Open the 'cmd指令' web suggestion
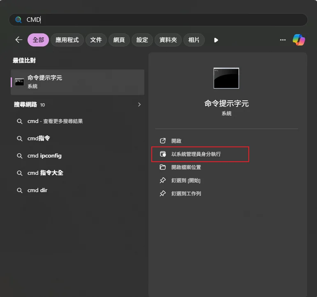317x297 pixels. (x=77, y=138)
